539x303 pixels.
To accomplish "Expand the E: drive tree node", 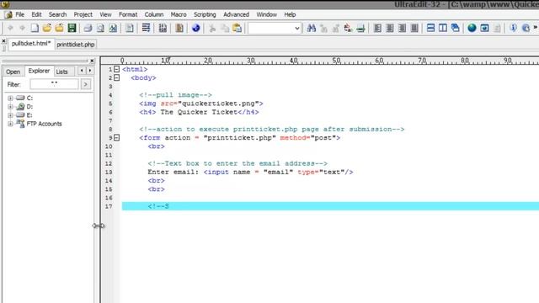I will (10, 115).
